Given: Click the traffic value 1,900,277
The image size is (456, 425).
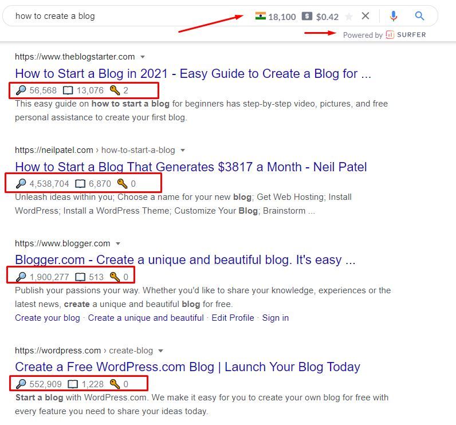Looking at the screenshot, I should pos(49,277).
